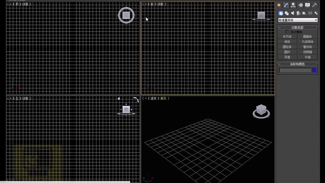
Task: Select the Shapes category icon
Action: 287,13
